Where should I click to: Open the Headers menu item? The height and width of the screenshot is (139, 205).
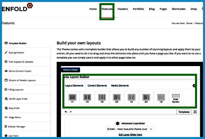point(123,9)
